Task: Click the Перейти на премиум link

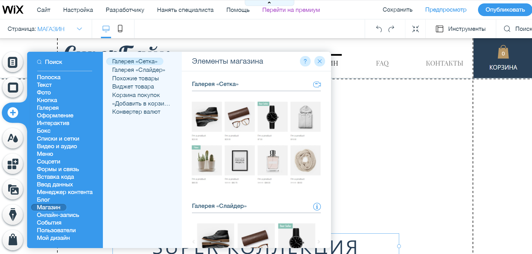Action: point(291,10)
